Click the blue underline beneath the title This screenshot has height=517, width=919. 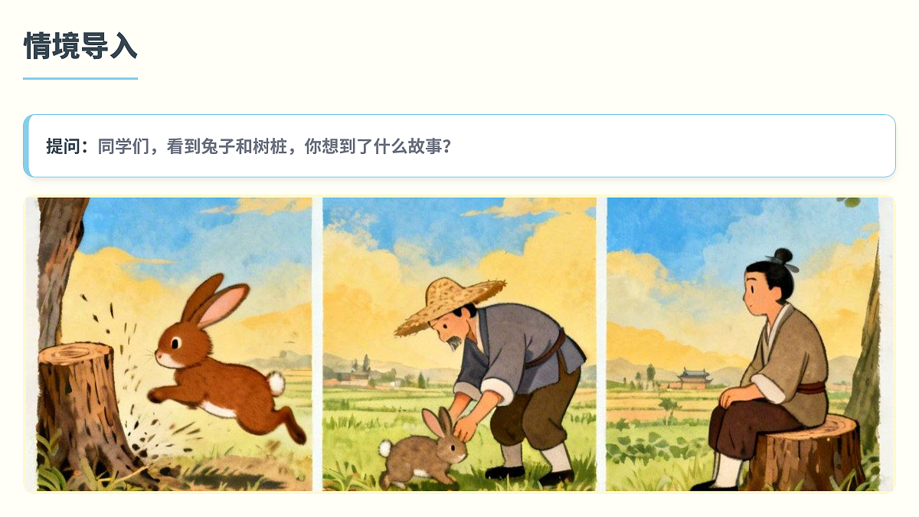80,78
